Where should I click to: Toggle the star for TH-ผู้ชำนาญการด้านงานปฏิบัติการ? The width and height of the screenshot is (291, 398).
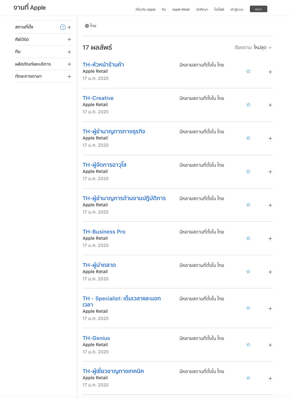tap(248, 205)
